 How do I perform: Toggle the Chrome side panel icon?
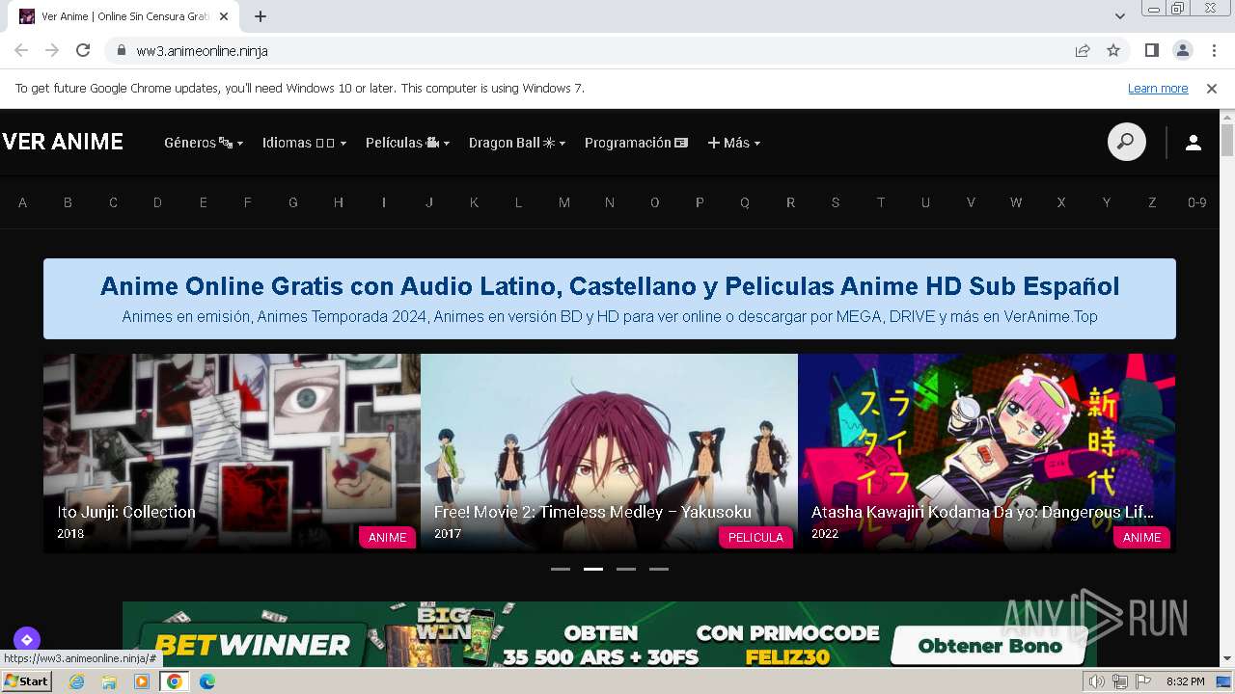1152,50
